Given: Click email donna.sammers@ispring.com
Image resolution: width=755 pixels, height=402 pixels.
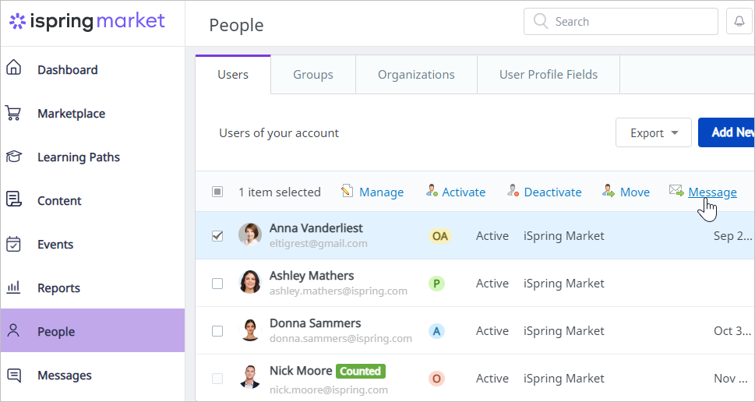Looking at the screenshot, I should (340, 338).
